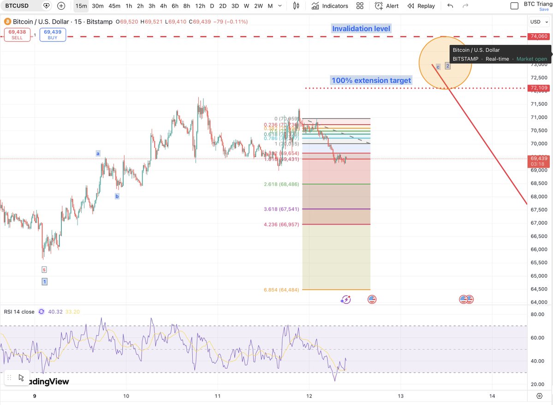Open indicator templates grid icon
Viewport: 553px width, 405px height.
click(360, 6)
